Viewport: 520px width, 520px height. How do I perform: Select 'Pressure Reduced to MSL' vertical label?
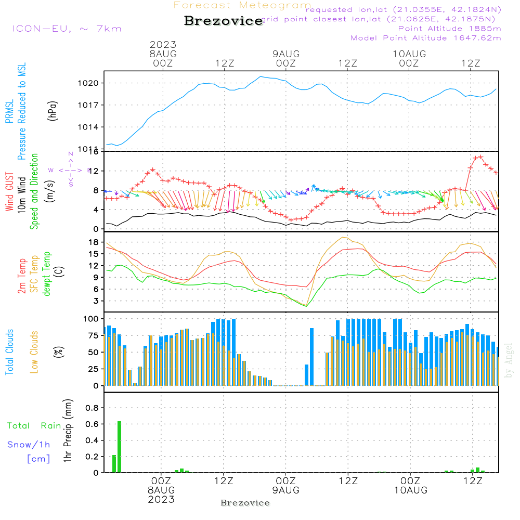(x=21, y=111)
